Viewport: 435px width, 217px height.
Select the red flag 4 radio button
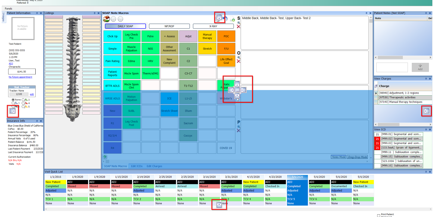pyautogui.click(x=23, y=103)
